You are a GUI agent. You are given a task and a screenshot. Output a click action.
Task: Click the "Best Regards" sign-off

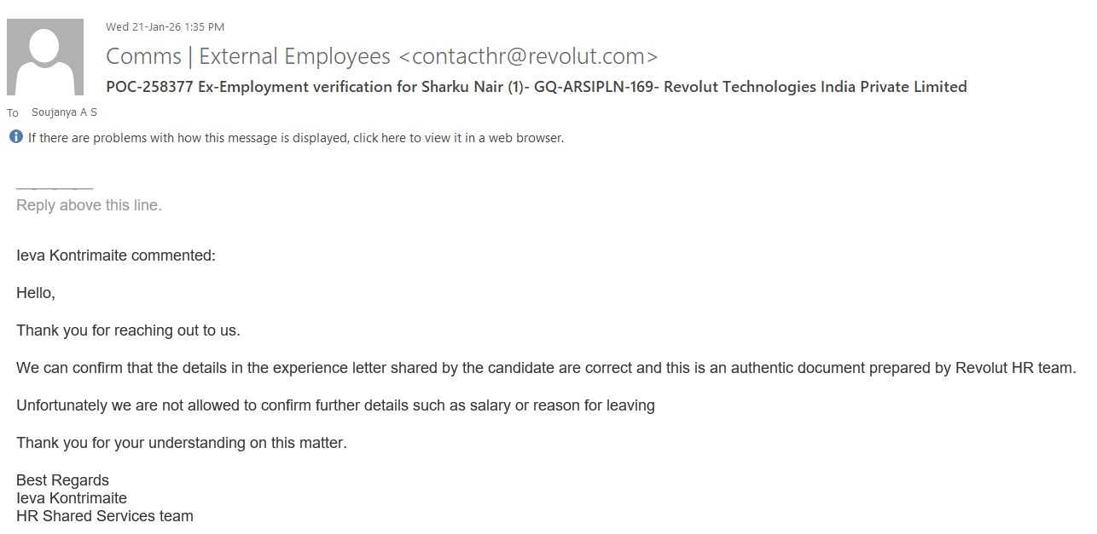[62, 480]
